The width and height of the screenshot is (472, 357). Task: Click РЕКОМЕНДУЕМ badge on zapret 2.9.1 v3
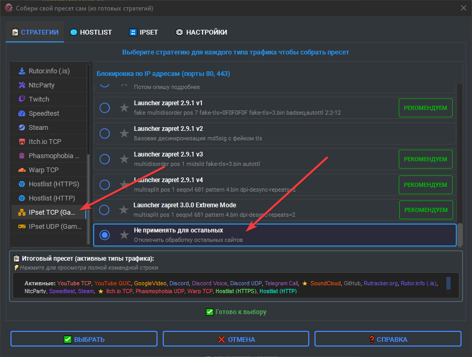[425, 159]
